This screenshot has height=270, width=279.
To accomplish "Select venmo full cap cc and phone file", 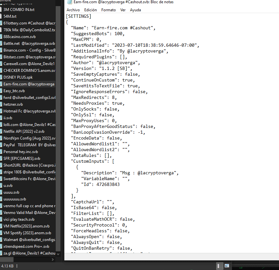I will tap(28, 206).
